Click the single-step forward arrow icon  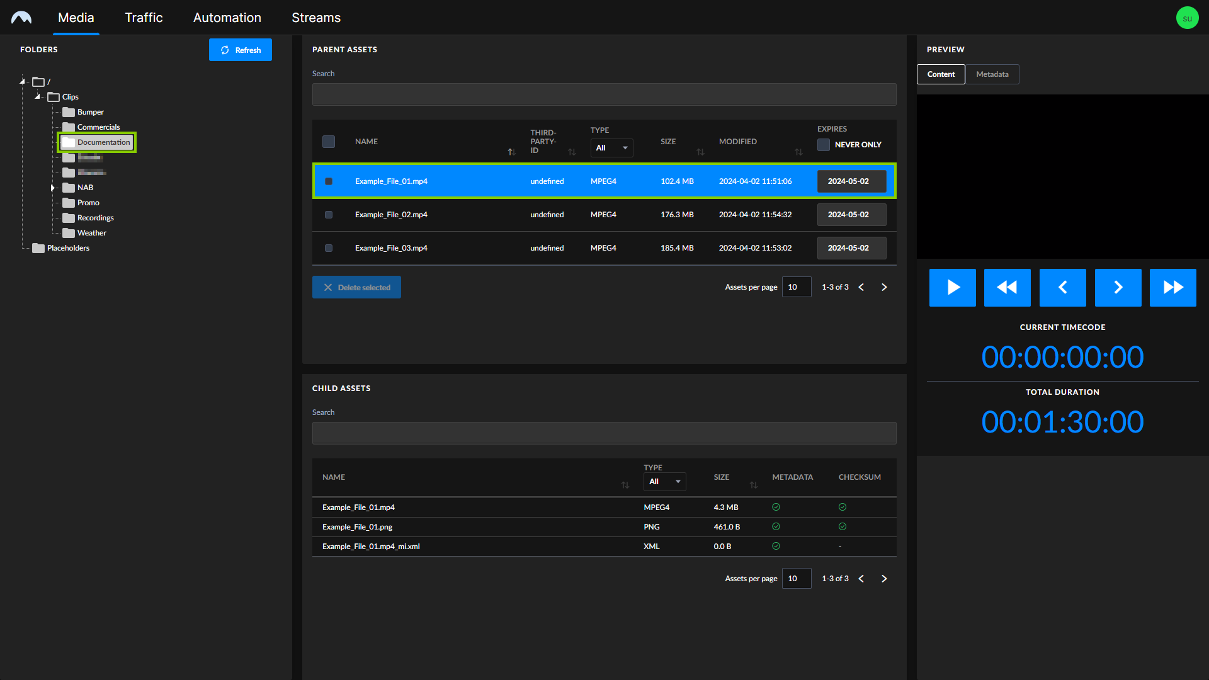click(1118, 287)
